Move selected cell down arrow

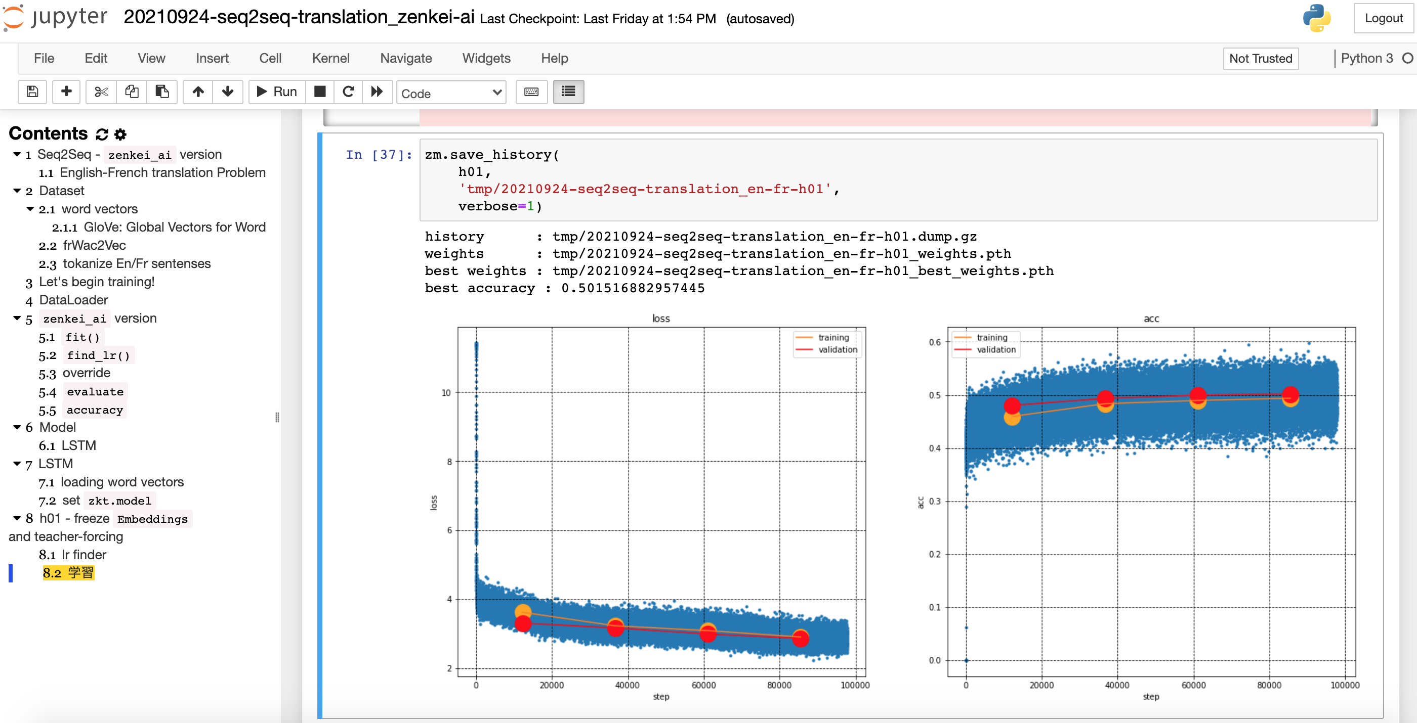228,92
